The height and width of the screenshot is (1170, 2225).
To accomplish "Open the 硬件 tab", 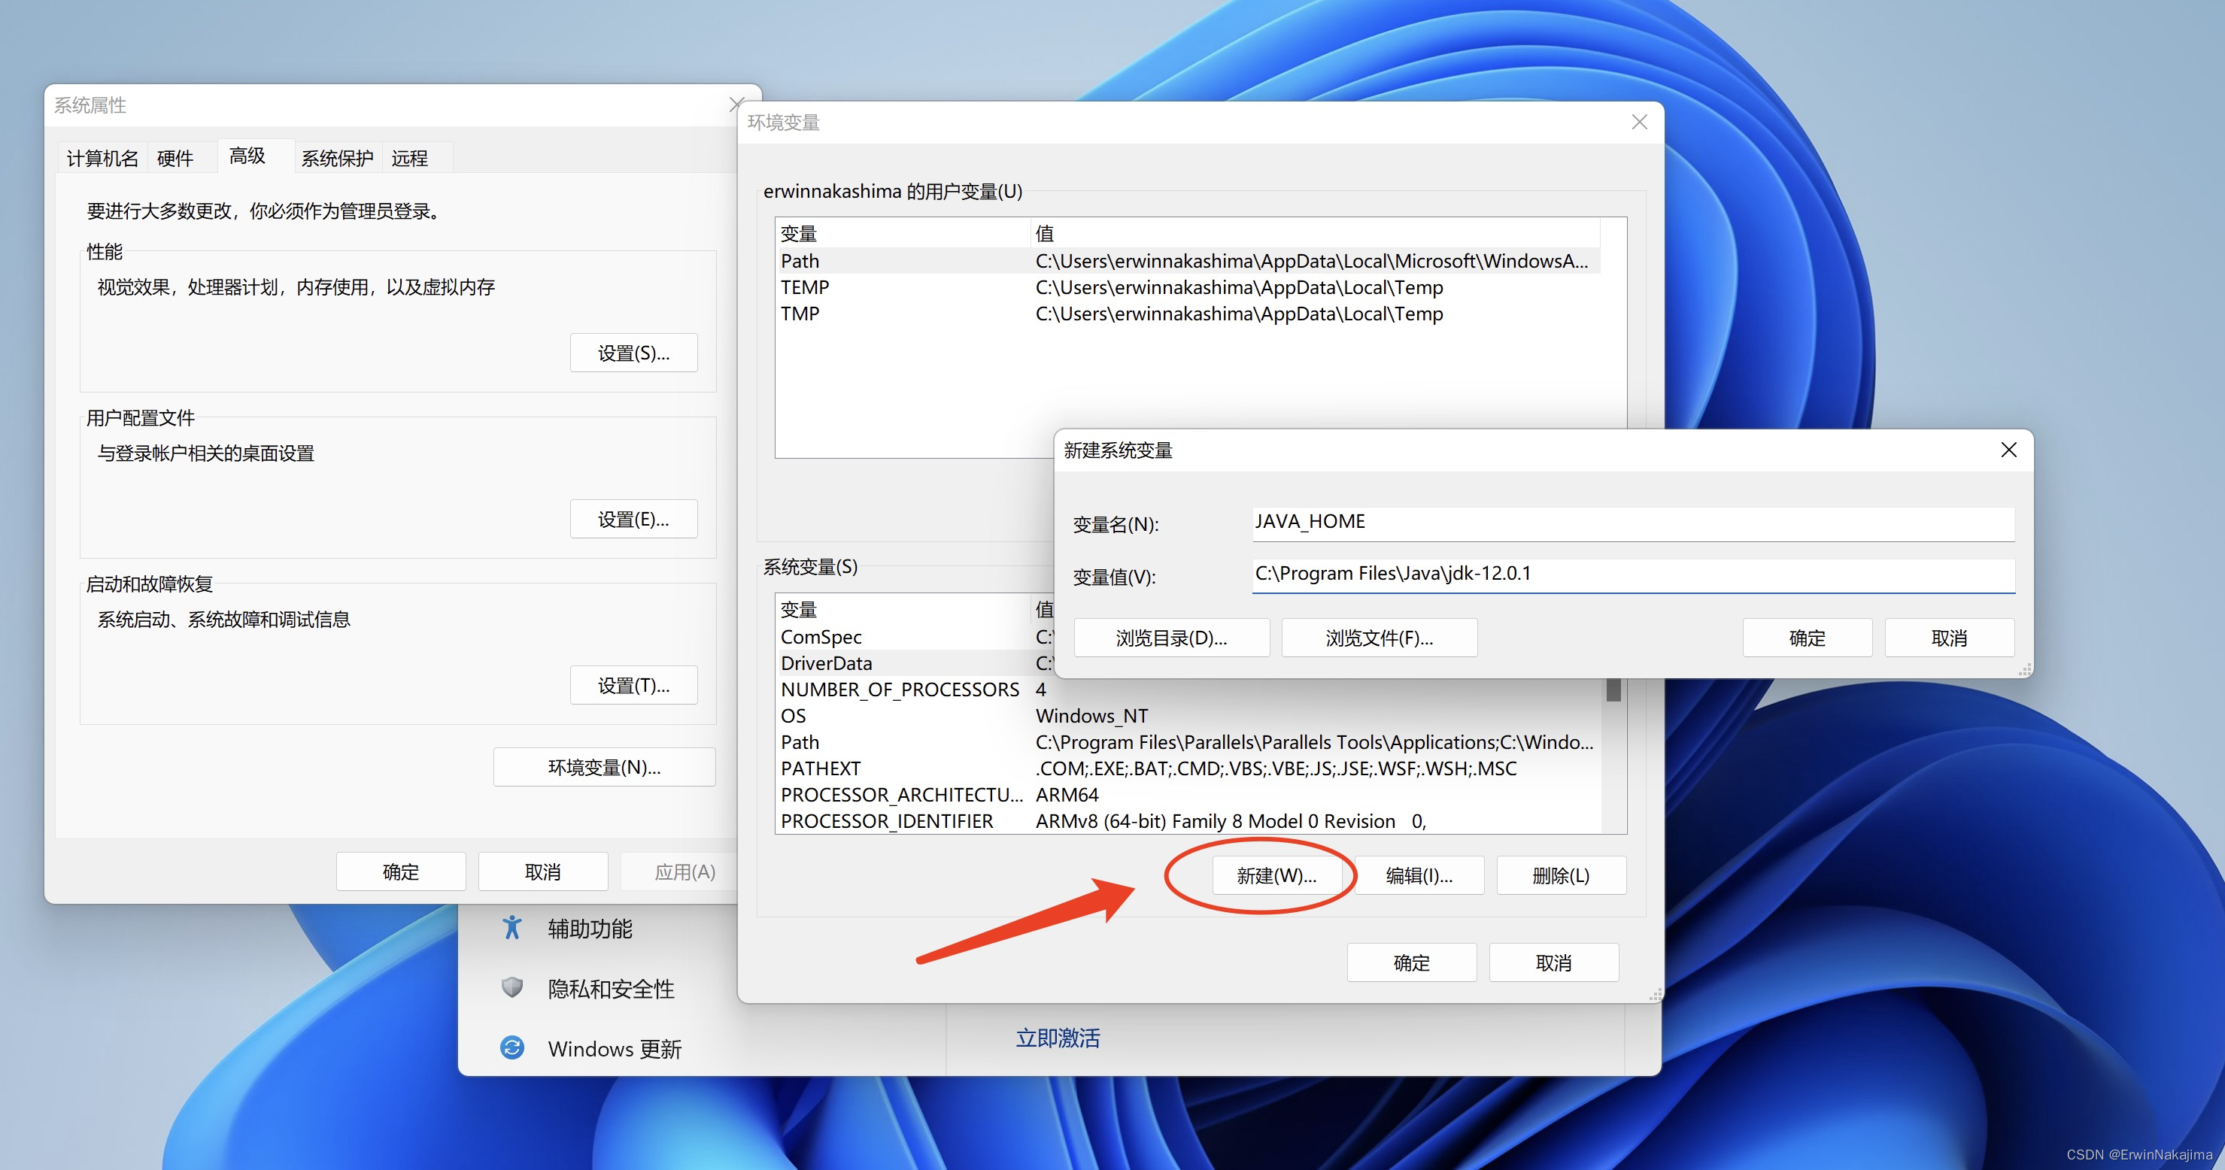I will (x=175, y=158).
